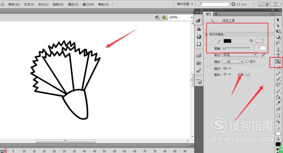Click the timeline frame 1 playhead
The width and height of the screenshot is (283, 153).
click(6, 151)
